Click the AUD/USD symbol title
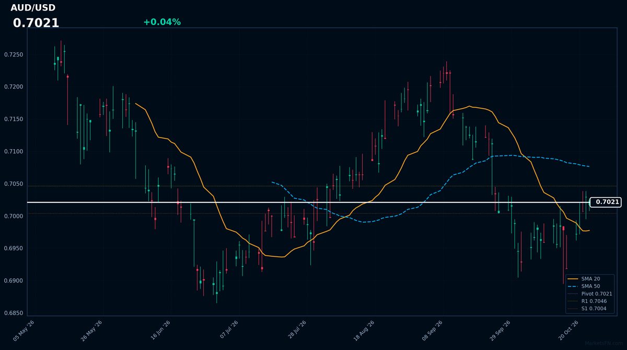 (x=33, y=8)
